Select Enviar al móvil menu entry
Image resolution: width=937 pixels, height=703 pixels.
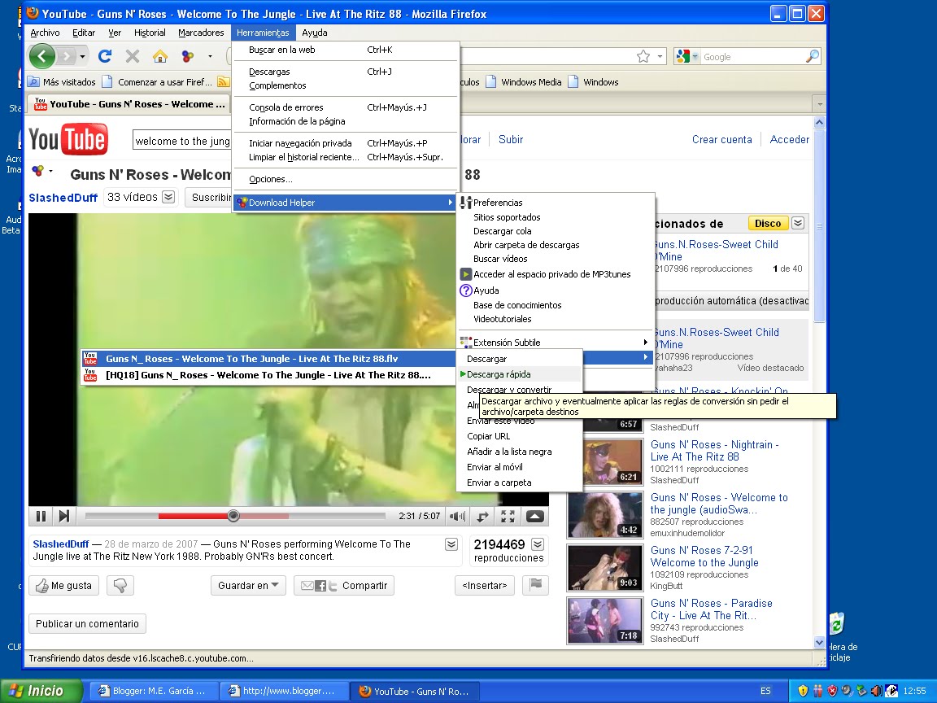(x=519, y=468)
